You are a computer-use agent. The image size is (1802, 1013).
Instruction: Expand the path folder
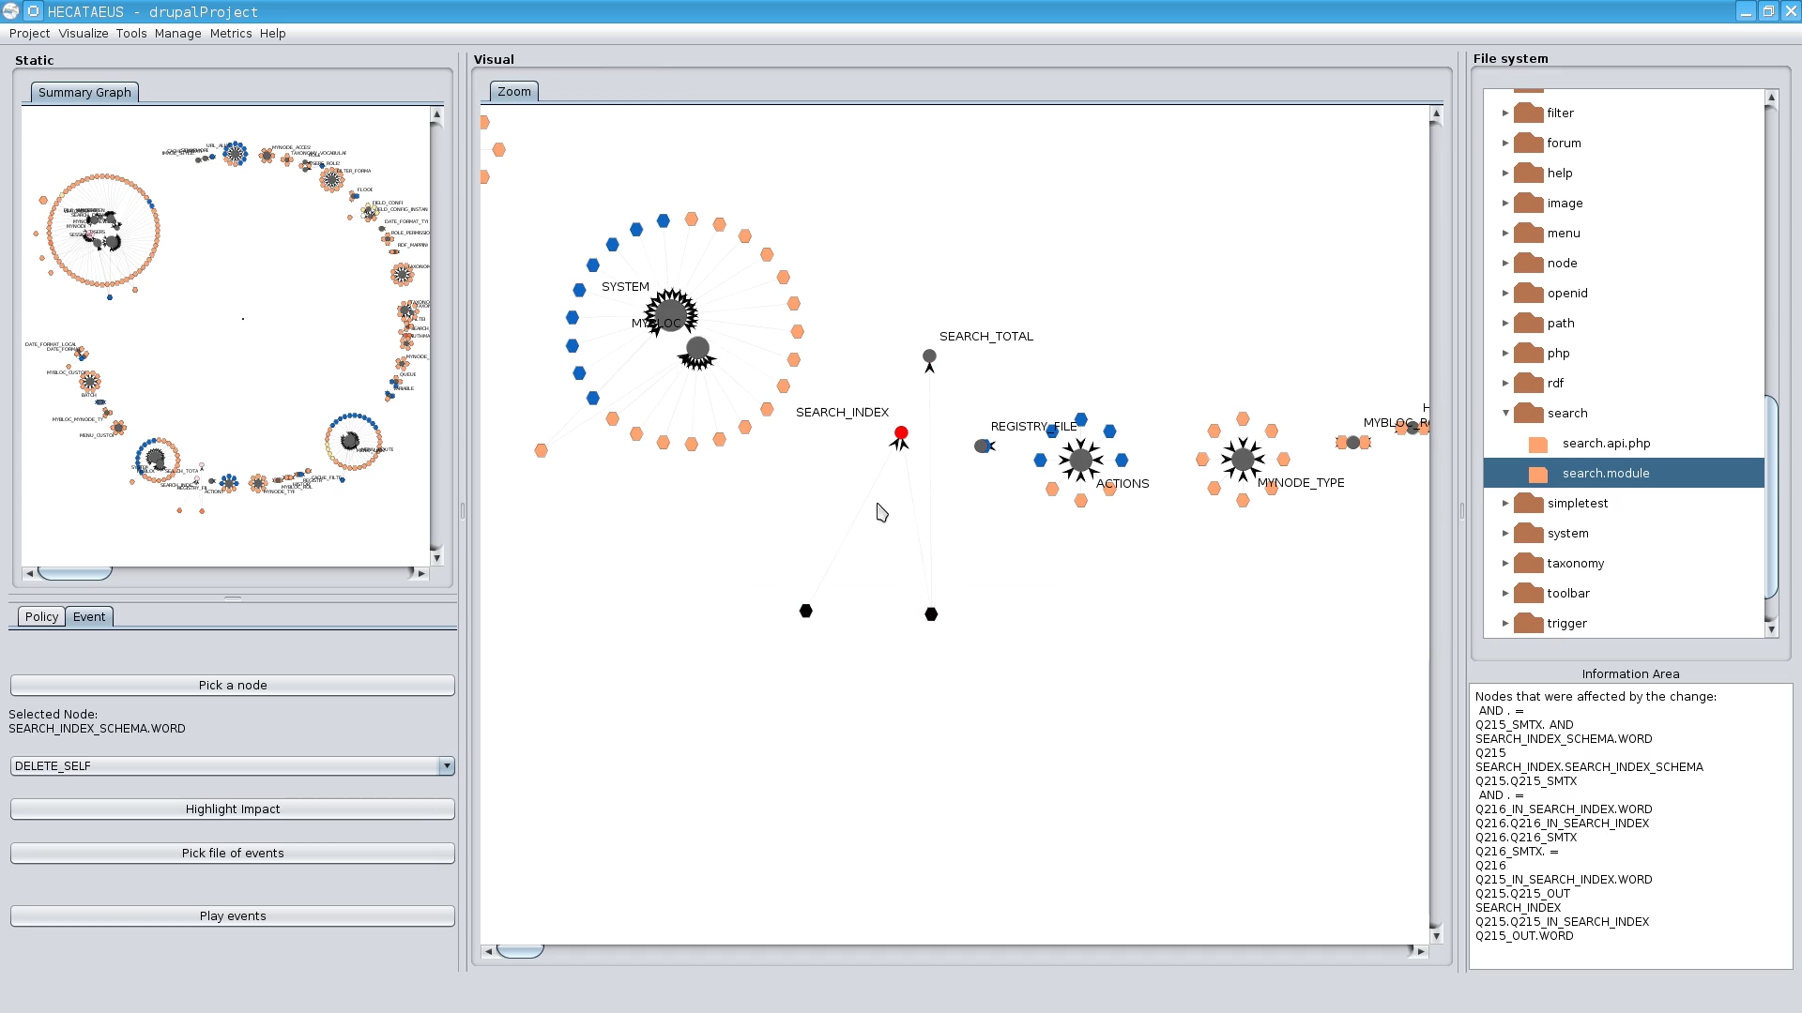pos(1505,323)
